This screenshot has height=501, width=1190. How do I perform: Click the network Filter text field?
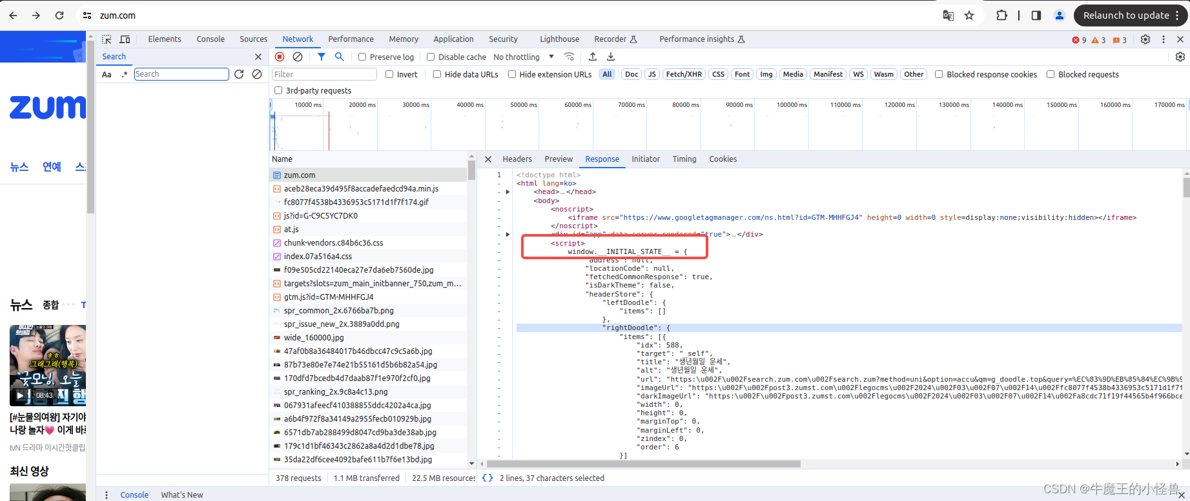point(324,74)
